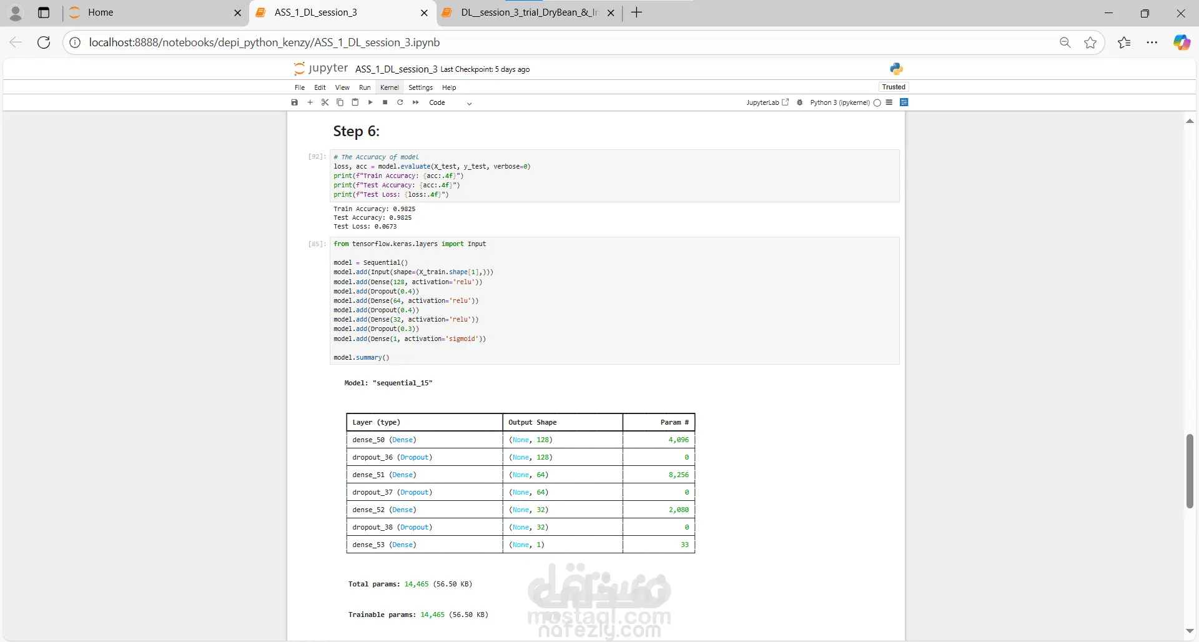Refresh the current page

(x=44, y=42)
